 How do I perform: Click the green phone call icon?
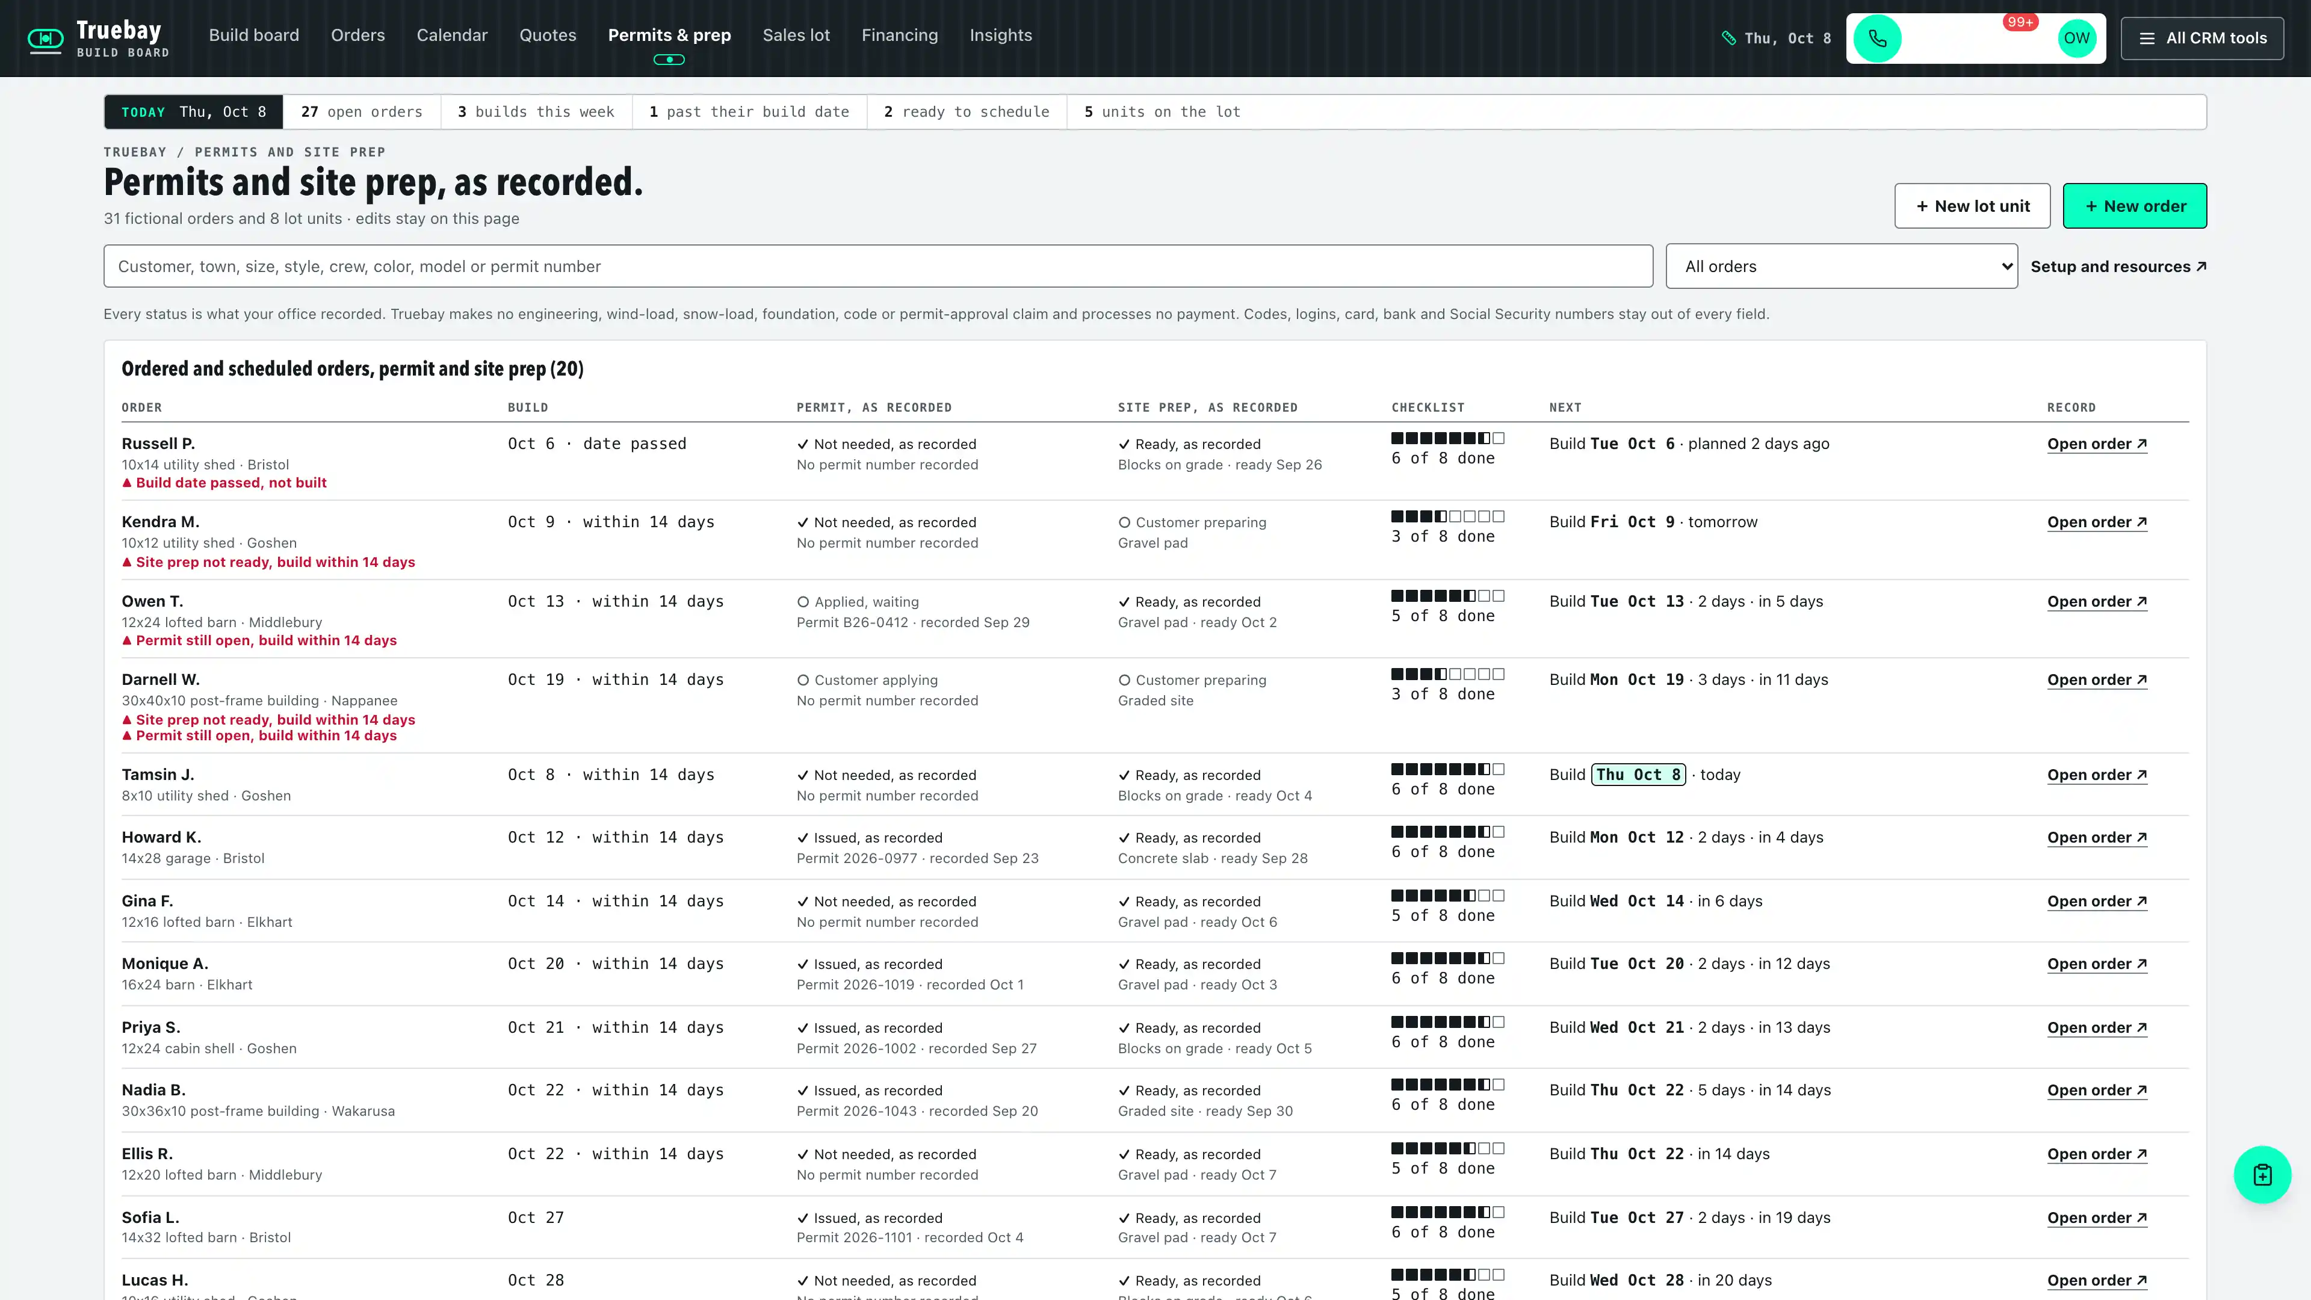(x=1877, y=39)
